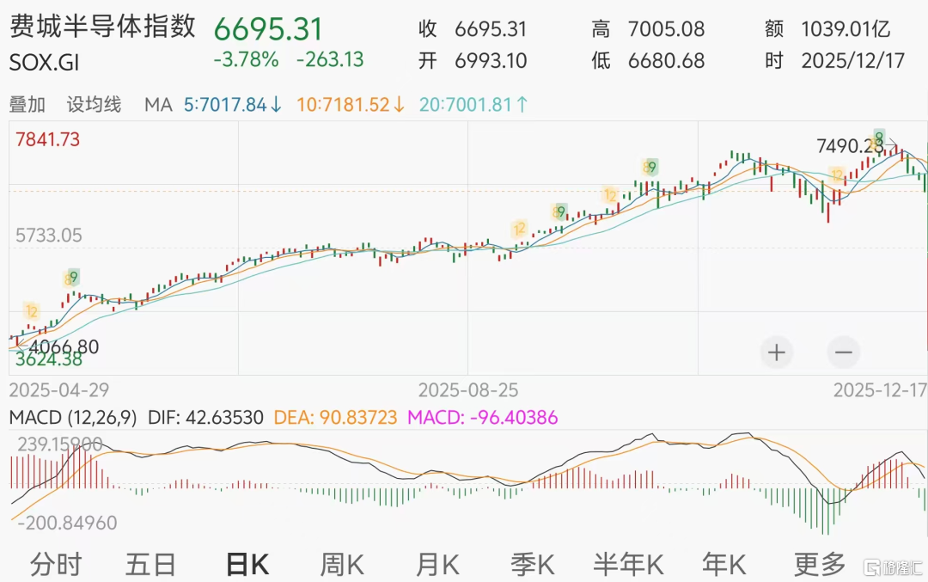Image resolution: width=928 pixels, height=582 pixels.
Task: Click the down arrow beside MA5 value
Action: (x=276, y=105)
